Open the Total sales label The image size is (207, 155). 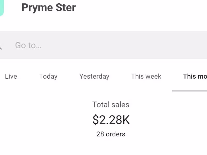111,105
